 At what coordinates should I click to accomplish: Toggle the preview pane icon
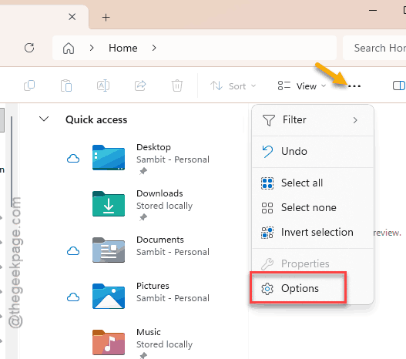[399, 86]
